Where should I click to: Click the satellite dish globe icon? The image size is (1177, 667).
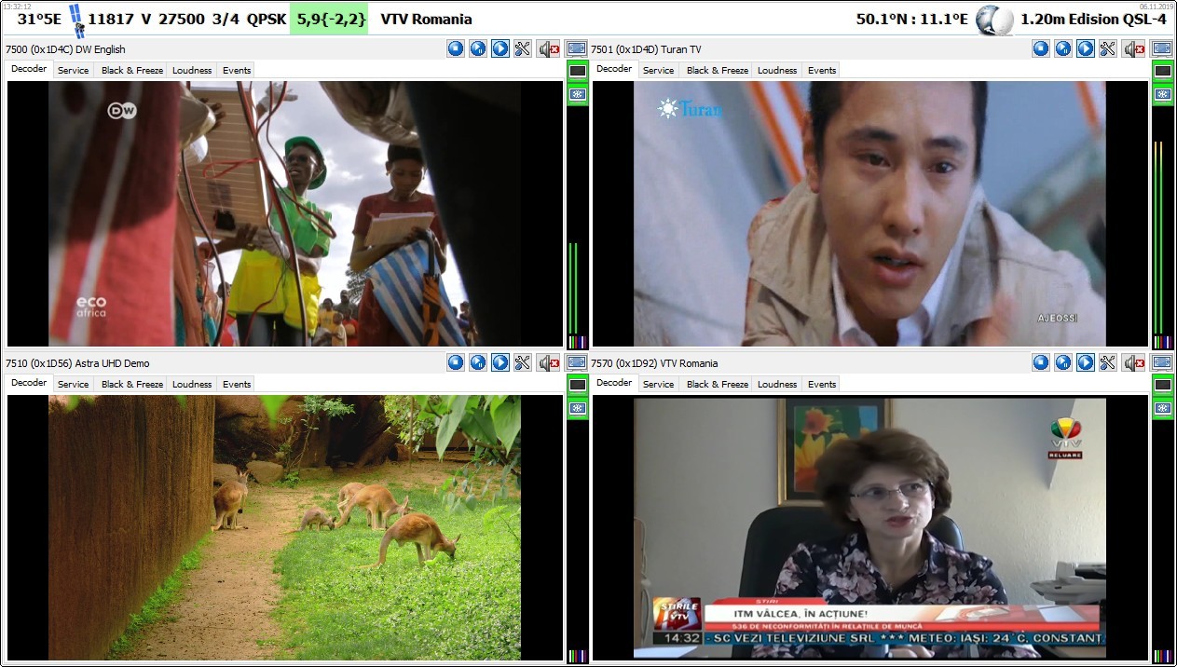point(993,20)
